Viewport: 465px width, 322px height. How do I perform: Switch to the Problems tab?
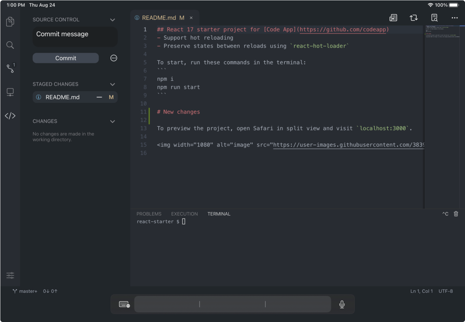click(149, 214)
